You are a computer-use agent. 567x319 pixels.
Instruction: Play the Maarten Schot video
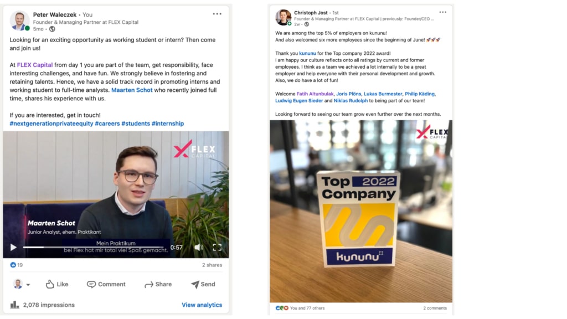(x=13, y=248)
